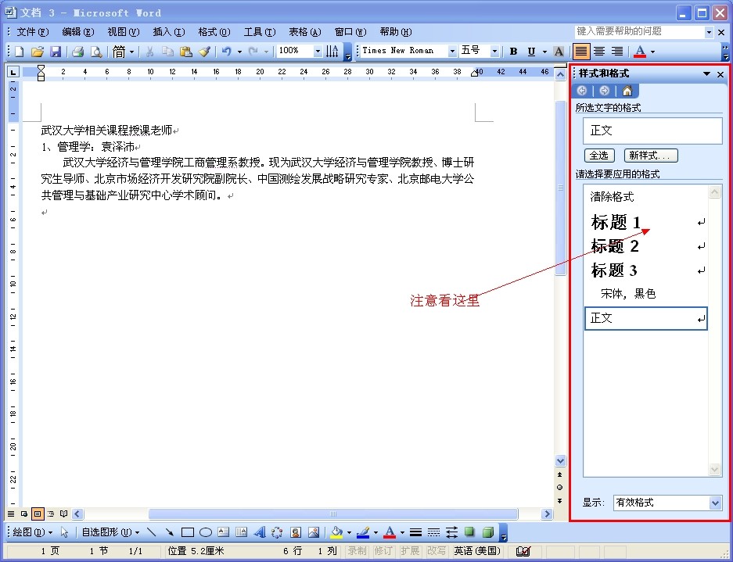This screenshot has height=562, width=733.
Task: Toggle Underline formatting
Action: pyautogui.click(x=531, y=52)
